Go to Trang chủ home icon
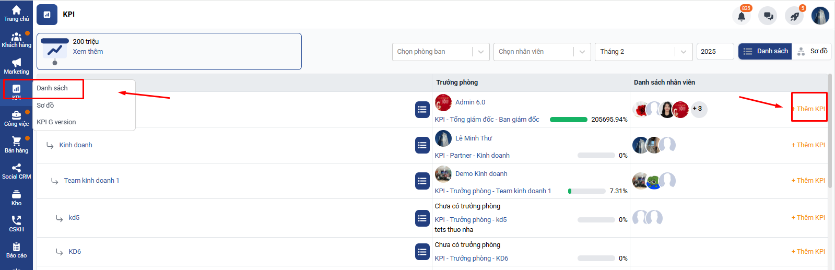Screen dimensions: 835x270 pos(16,14)
